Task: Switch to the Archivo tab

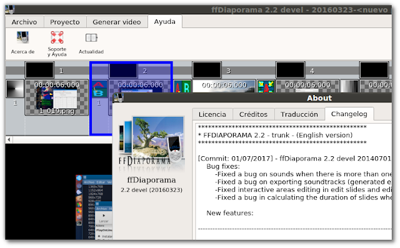Action: tap(24, 22)
